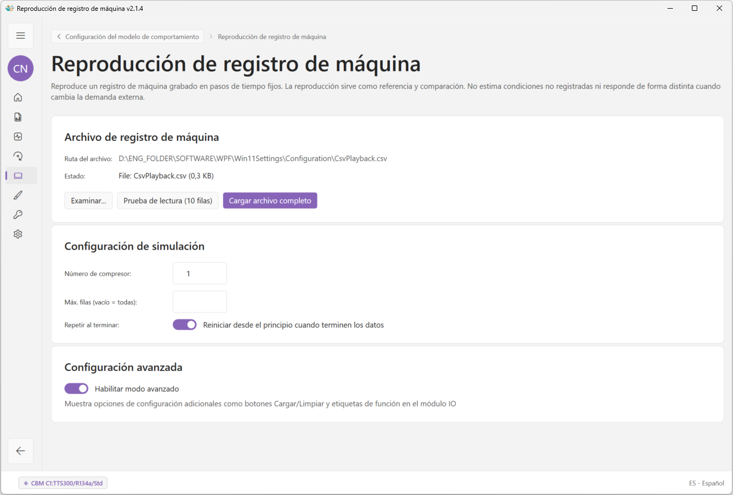The image size is (733, 495).
Task: Click 'ES - Español' language selector
Action: click(706, 483)
